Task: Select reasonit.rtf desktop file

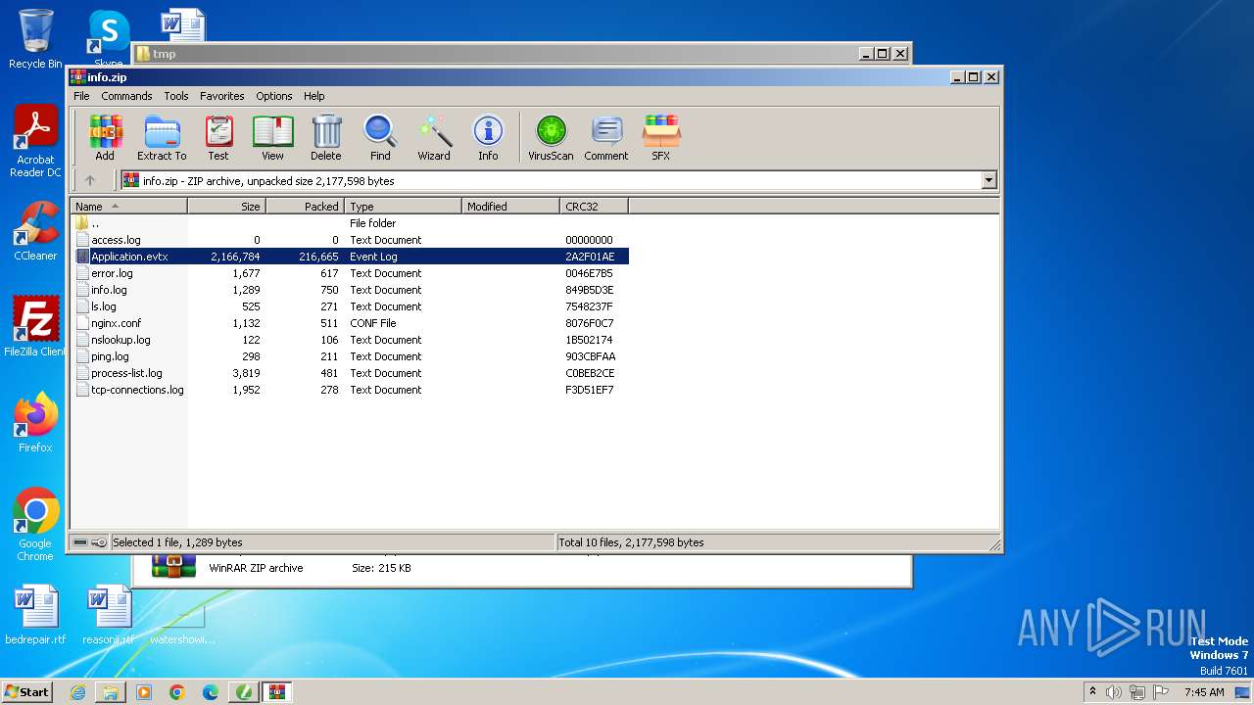Action: (108, 615)
